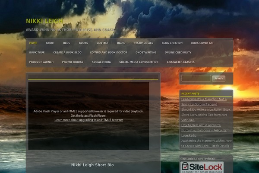
Task: Click Site Lock Secure Website text
Action: point(198,159)
